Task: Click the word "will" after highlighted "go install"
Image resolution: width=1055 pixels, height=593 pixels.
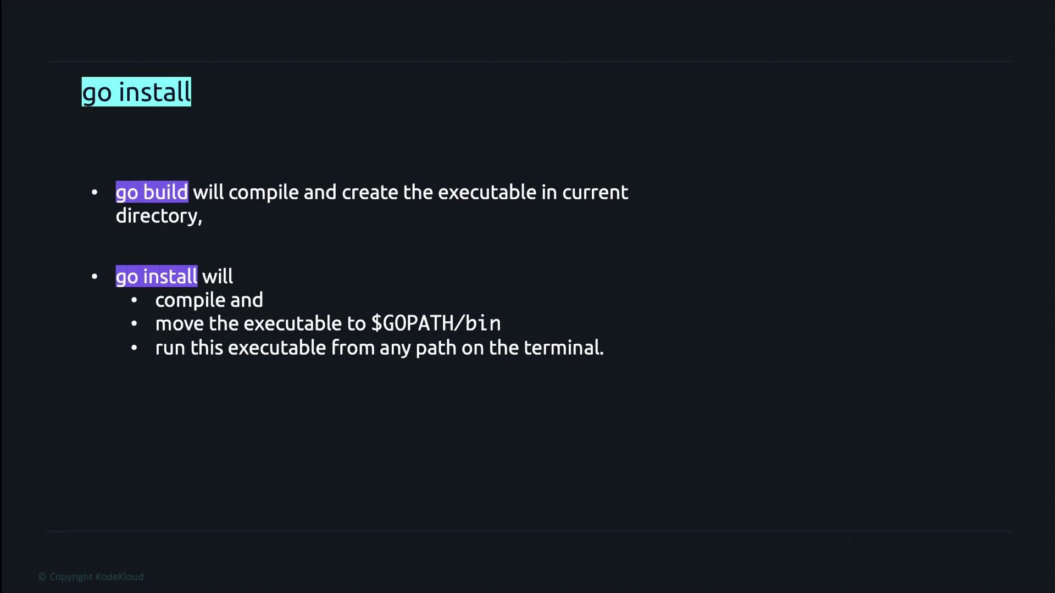Action: click(x=218, y=276)
